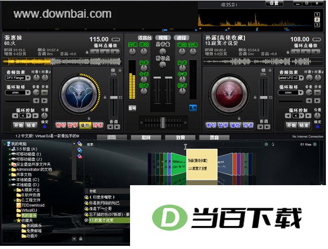This screenshot has height=249, width=328.
Task: Toggle the left deck hot cue lock icon
Action: [87, 52]
